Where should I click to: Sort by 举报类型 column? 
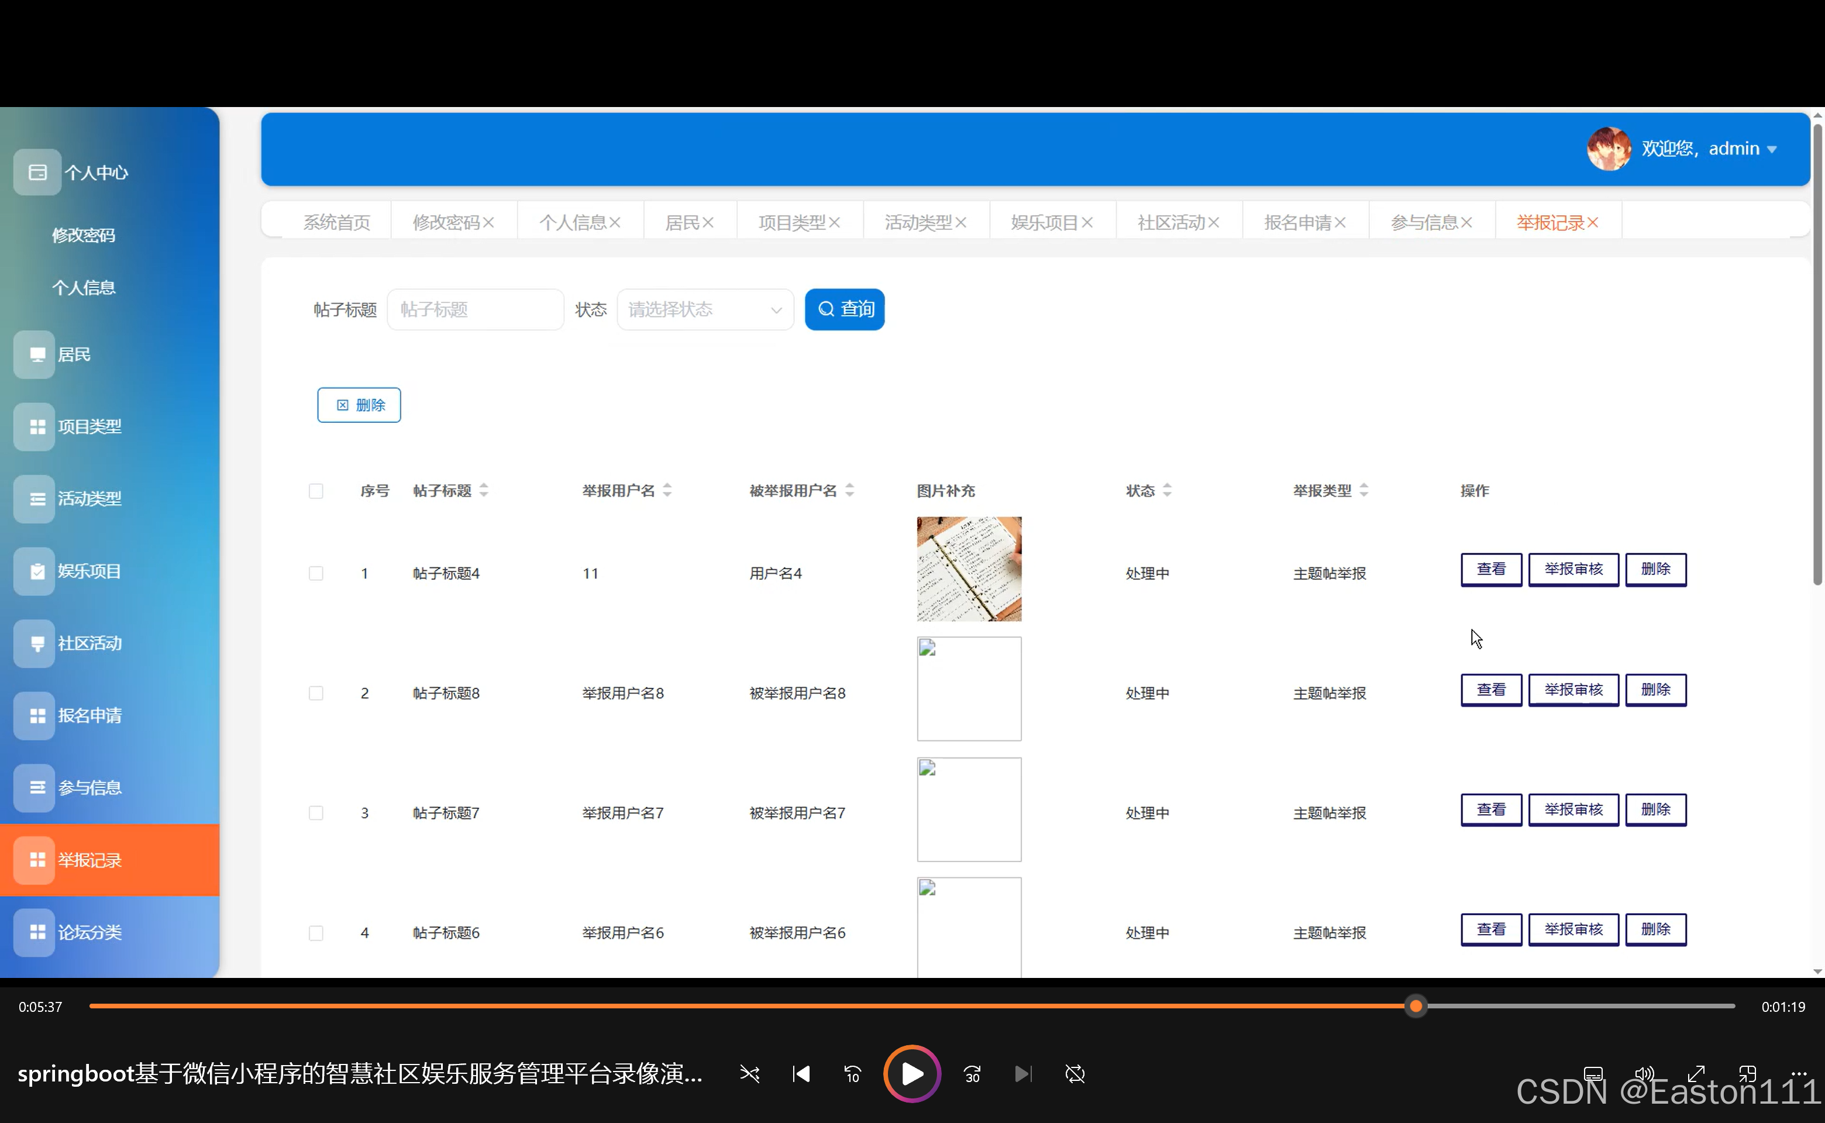pos(1363,490)
